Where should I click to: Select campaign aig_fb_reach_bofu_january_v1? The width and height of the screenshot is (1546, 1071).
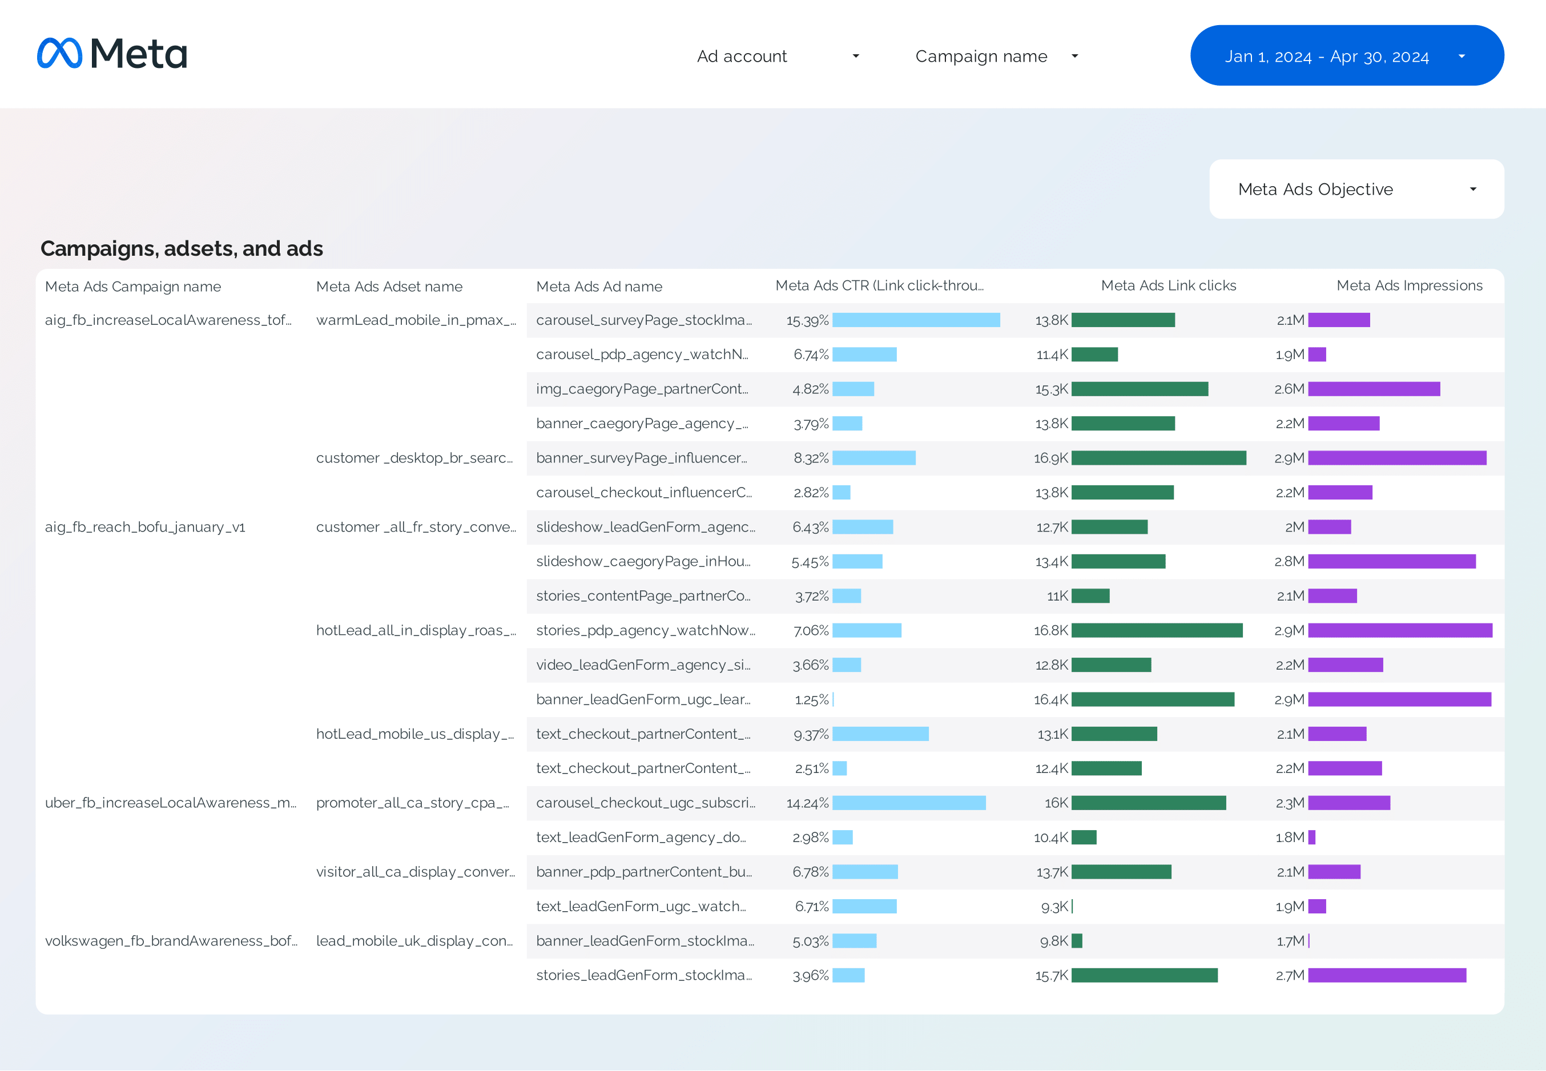coord(145,528)
